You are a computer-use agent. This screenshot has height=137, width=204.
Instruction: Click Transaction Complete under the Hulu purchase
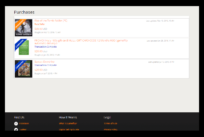[45, 47]
